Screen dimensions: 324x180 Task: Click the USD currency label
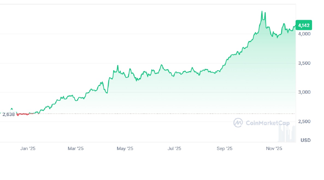point(305,140)
